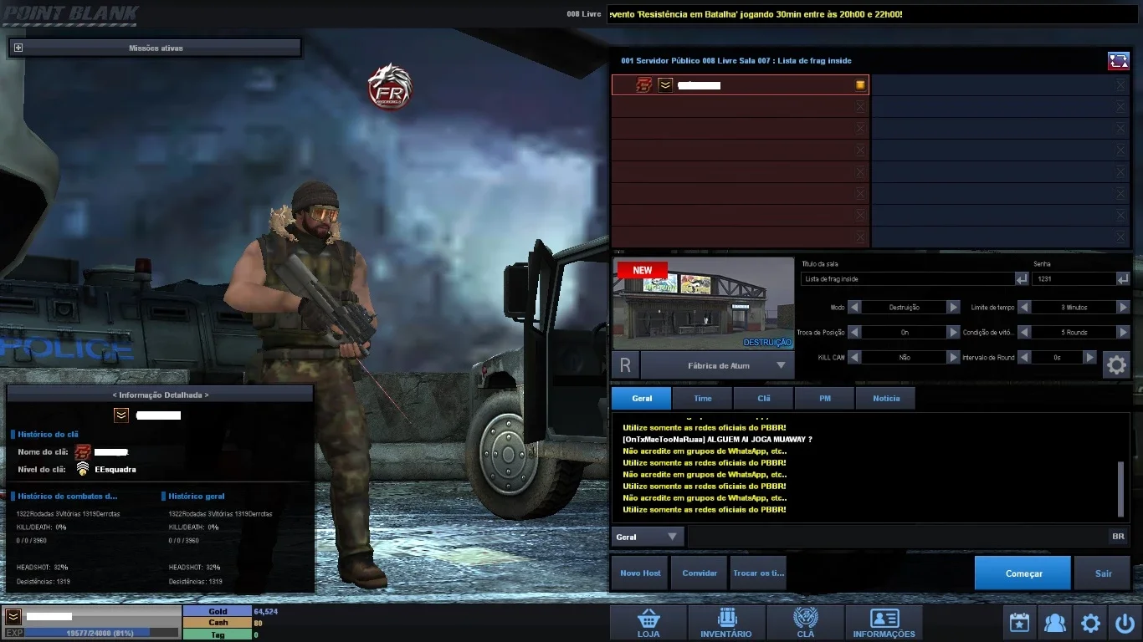Viewport: 1143px width, 642px height.
Task: Switch Troca de Posição to next value
Action: [953, 332]
